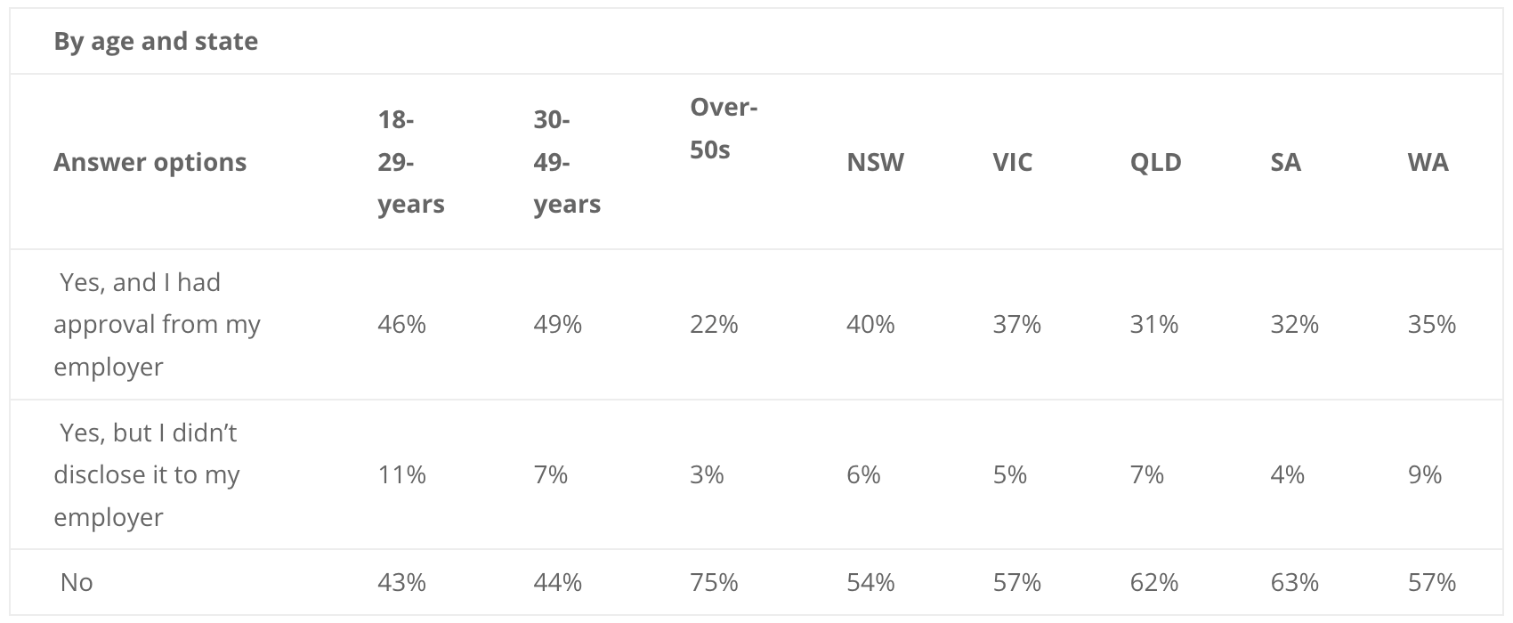Viewport: 1513px width, 623px height.
Task: Click the 22% cell under Over-50s
Action: coord(714,324)
